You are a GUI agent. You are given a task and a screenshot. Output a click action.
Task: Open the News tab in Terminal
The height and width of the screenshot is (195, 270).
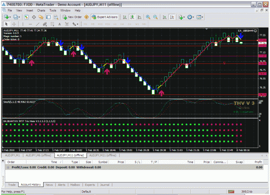click(x=49, y=185)
